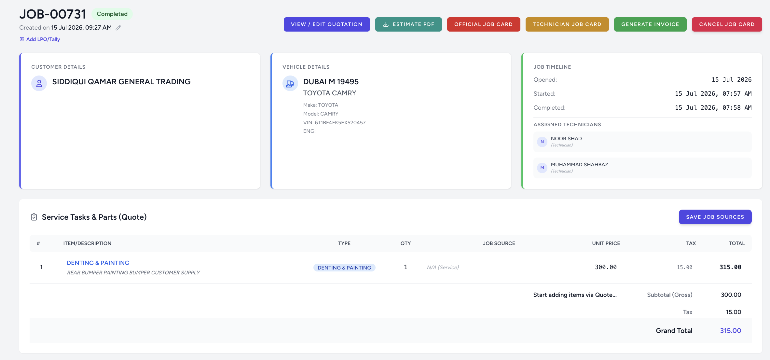Click the edit icon next to Add LPO/Tally
The height and width of the screenshot is (360, 770).
click(22, 39)
